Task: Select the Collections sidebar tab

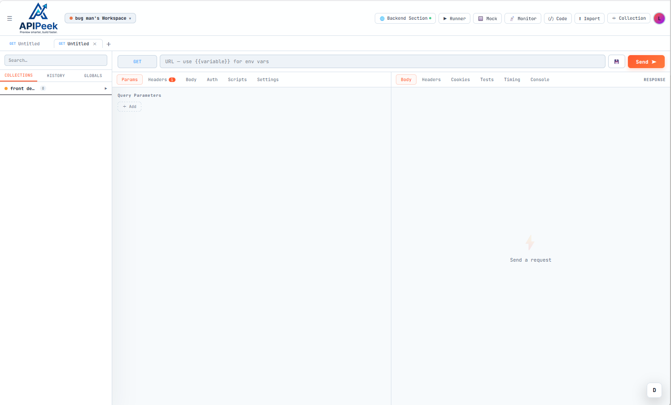Action: [19, 75]
